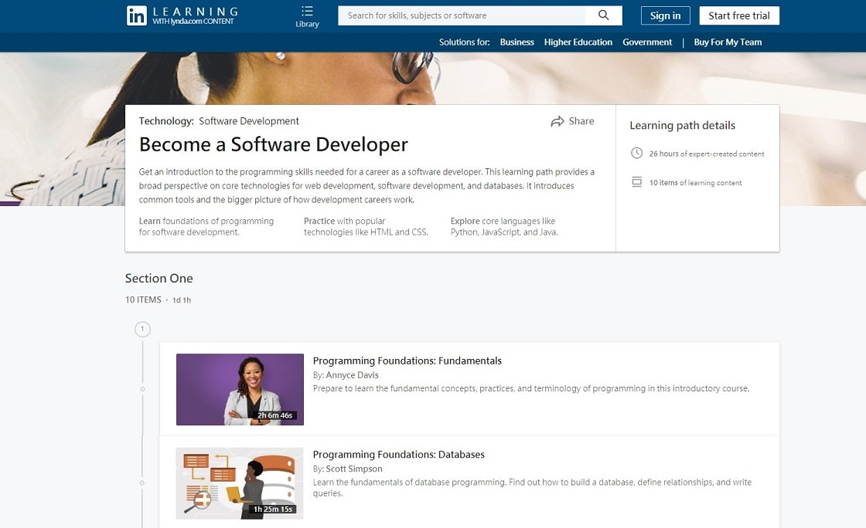Open Programming Foundations: Fundamentals course title
The width and height of the screenshot is (866, 528).
(x=407, y=360)
